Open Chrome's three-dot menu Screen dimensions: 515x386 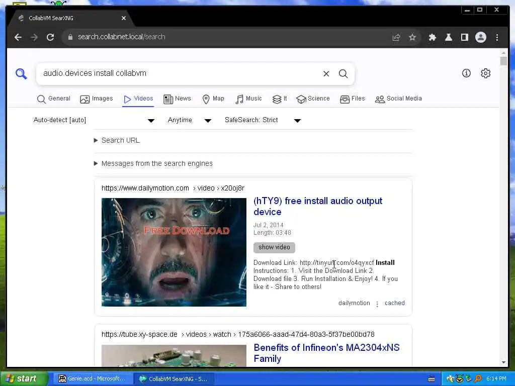pos(497,37)
